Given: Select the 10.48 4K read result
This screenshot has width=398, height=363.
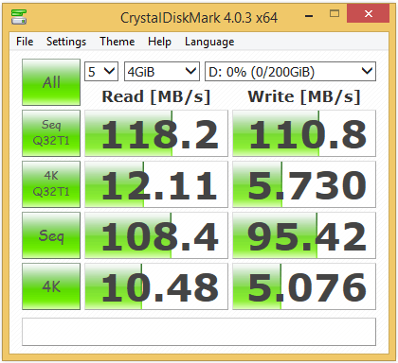Looking at the screenshot, I should [156, 286].
